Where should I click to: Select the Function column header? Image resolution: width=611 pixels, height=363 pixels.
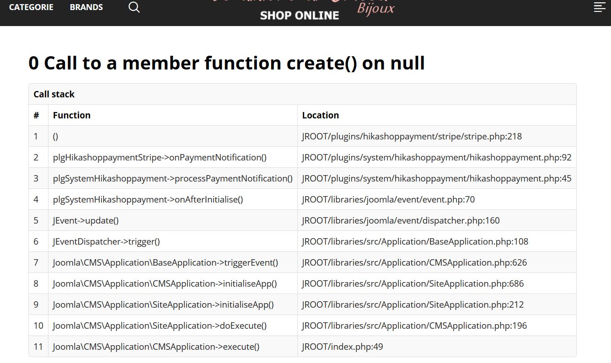[x=72, y=115]
